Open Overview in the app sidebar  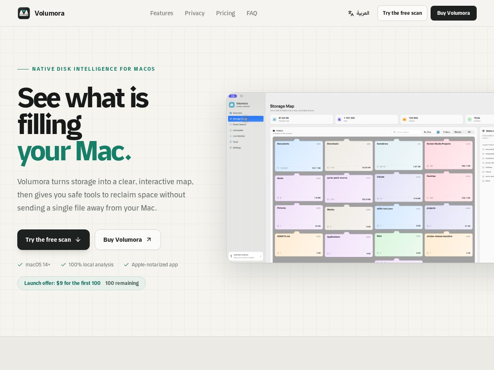pyautogui.click(x=246, y=113)
